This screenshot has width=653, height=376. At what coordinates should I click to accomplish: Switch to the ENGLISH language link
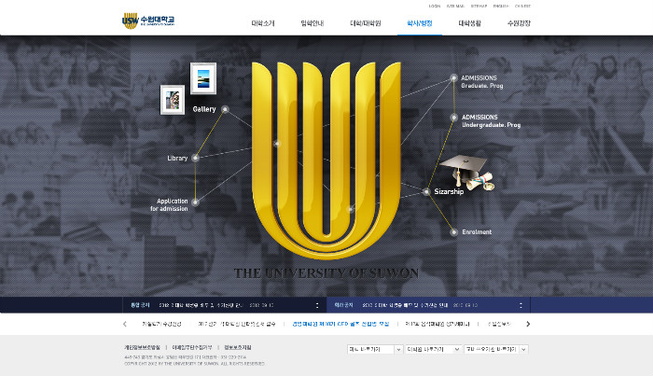pos(501,7)
